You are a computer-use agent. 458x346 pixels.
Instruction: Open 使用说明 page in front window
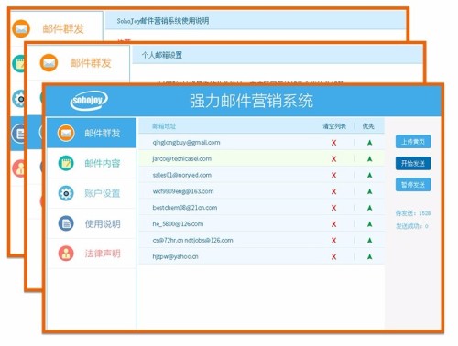92,223
